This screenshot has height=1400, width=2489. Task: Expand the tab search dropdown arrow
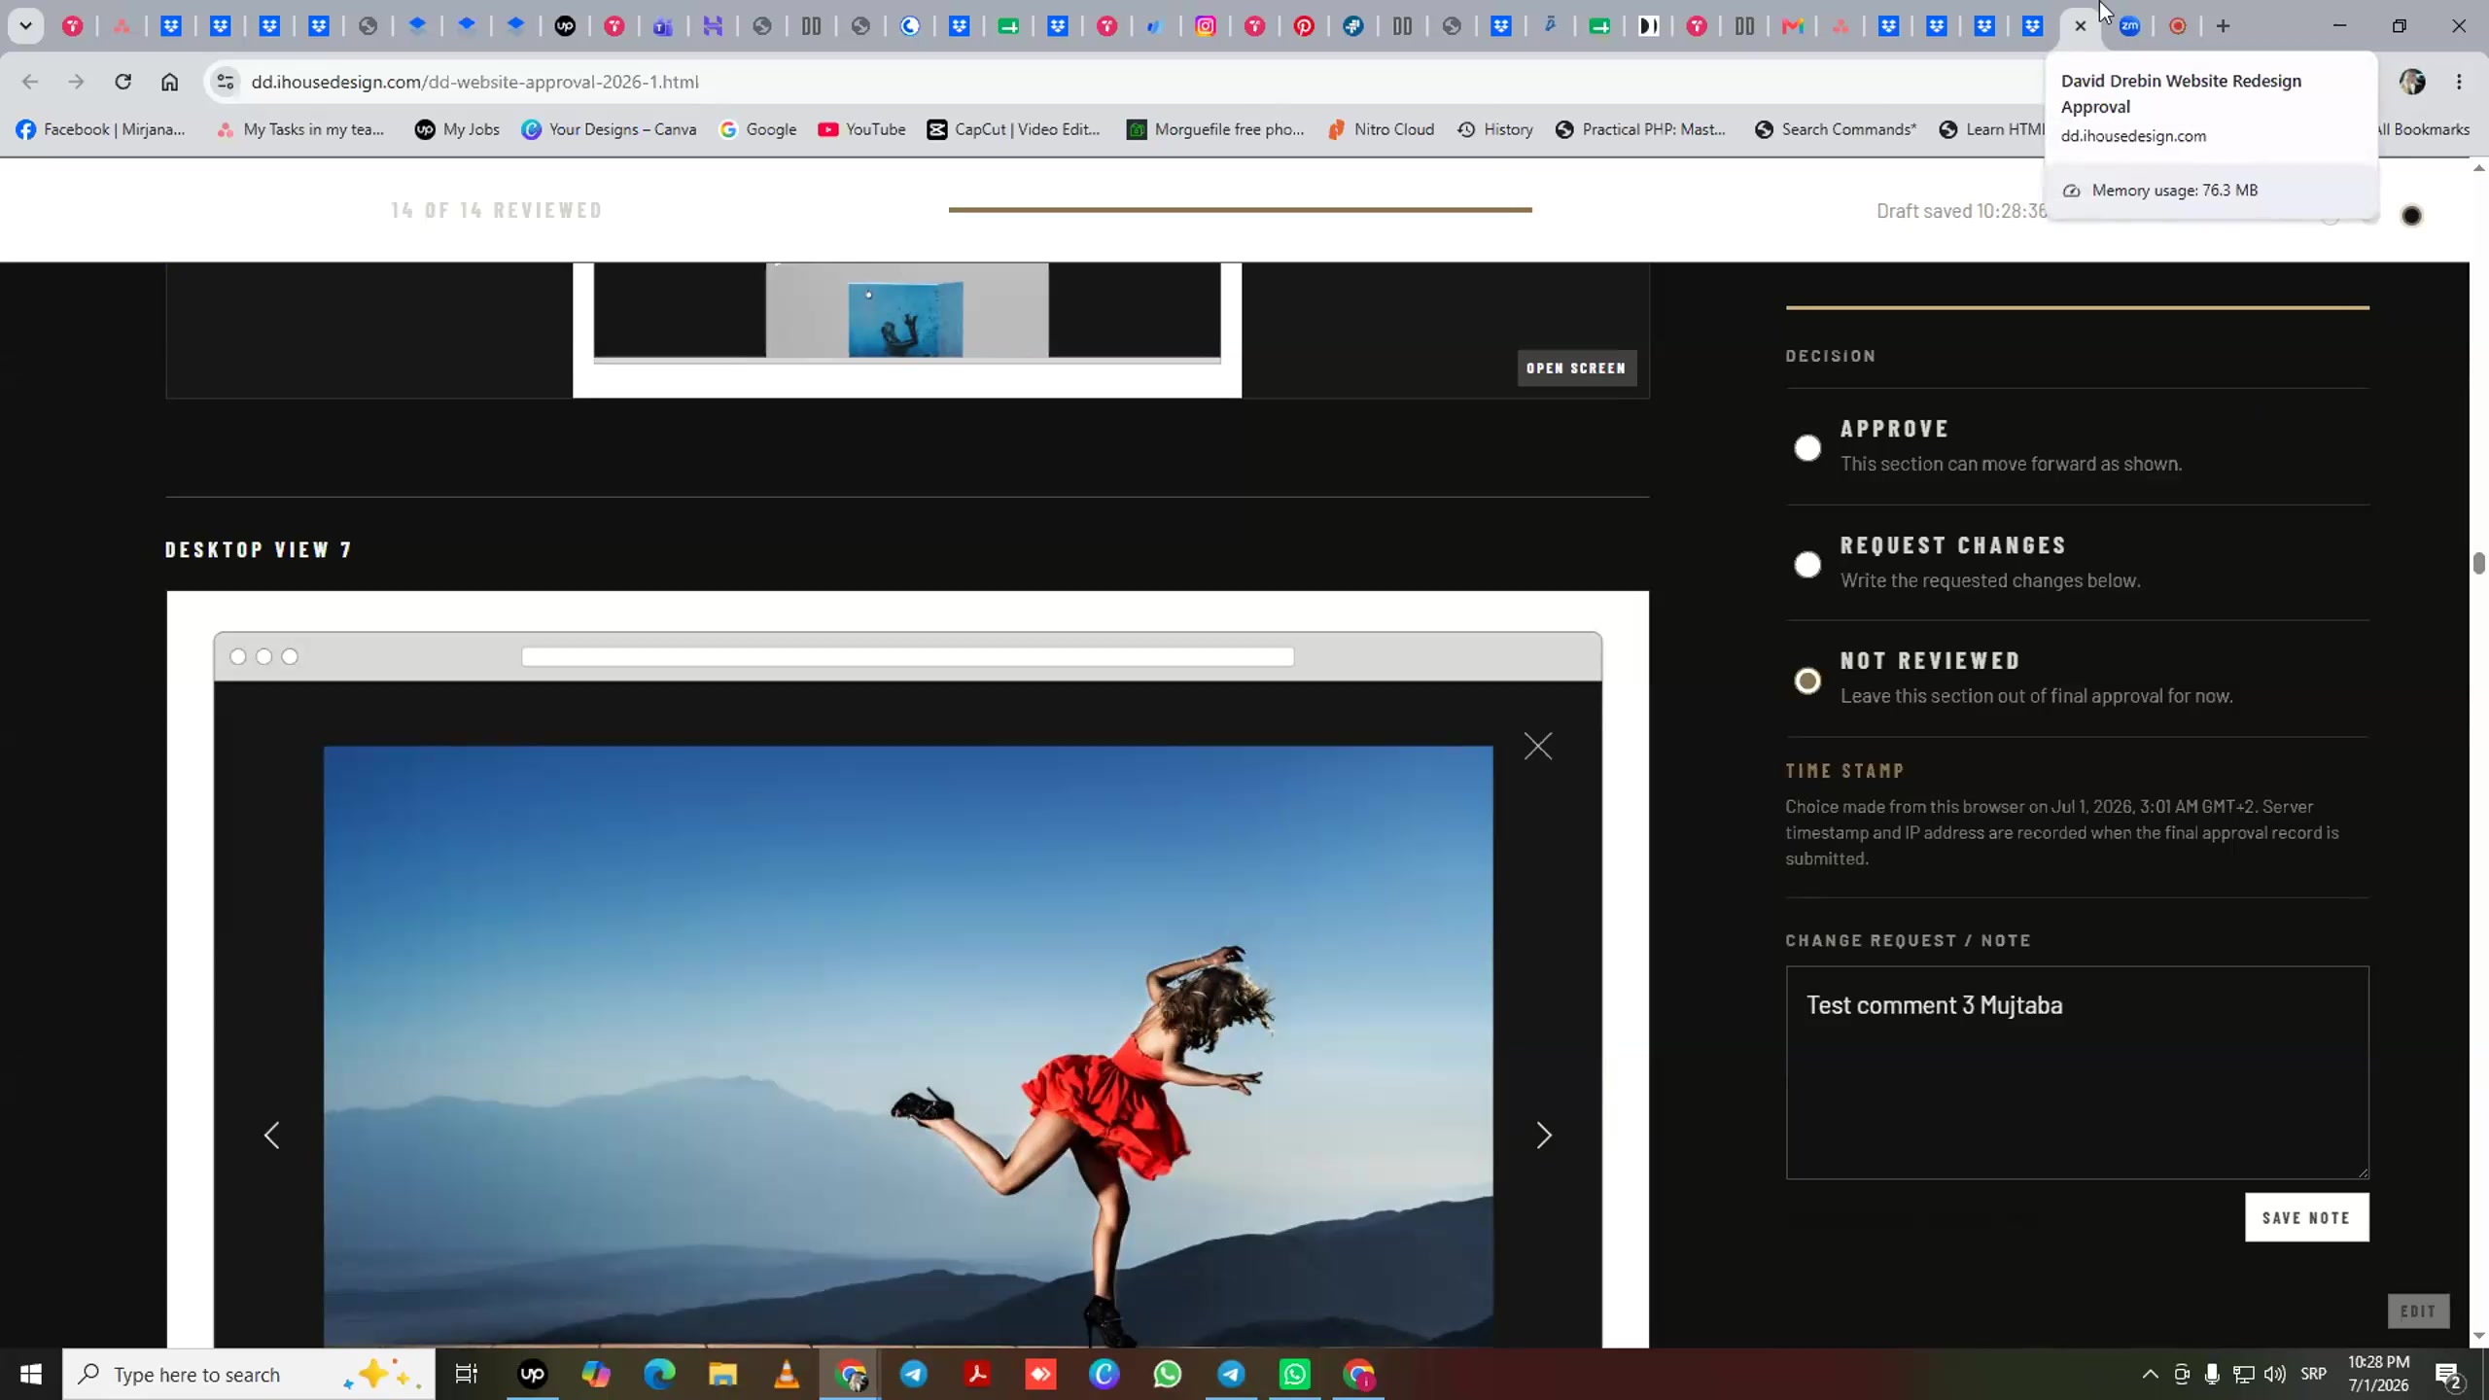(x=26, y=26)
